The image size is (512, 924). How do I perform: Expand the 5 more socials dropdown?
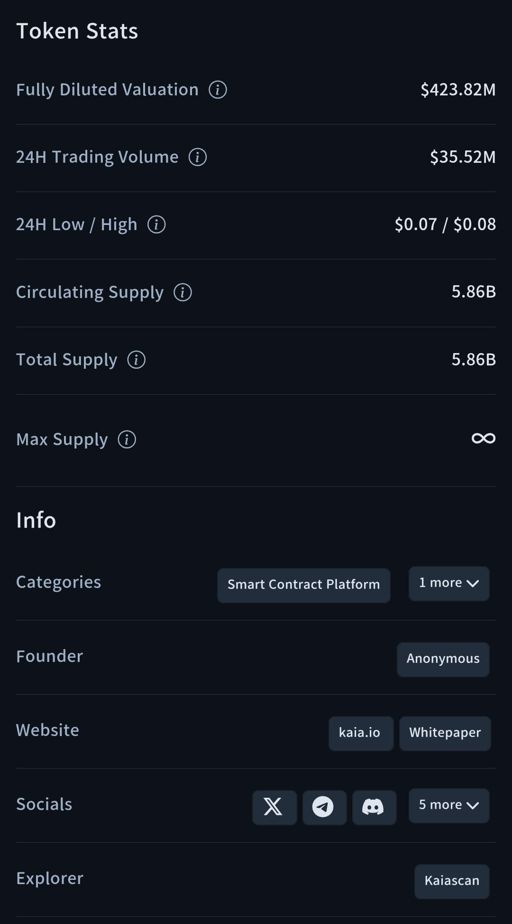coord(448,805)
